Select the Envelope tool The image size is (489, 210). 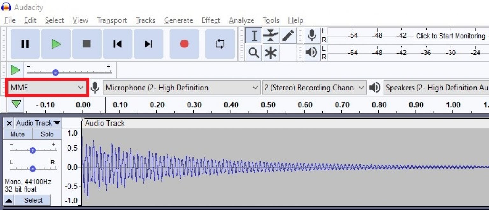coord(271,36)
